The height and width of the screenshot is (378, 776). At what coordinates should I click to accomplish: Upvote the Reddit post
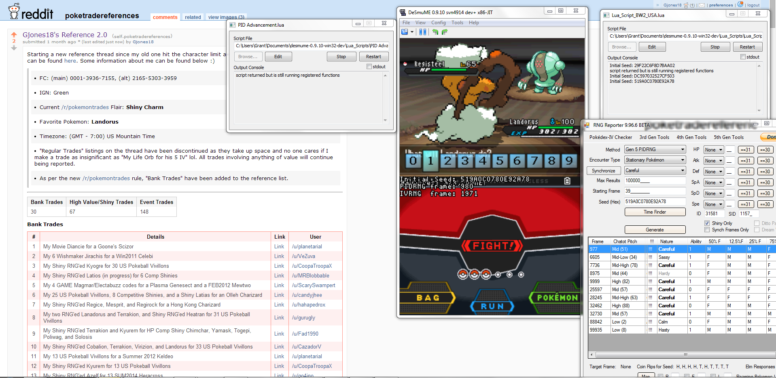(x=14, y=35)
